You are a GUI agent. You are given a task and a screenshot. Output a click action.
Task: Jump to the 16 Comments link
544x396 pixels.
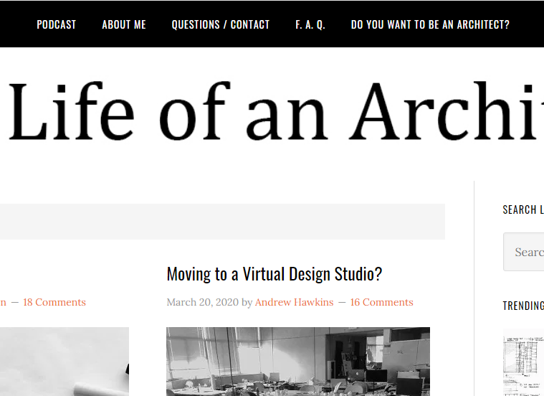click(381, 303)
